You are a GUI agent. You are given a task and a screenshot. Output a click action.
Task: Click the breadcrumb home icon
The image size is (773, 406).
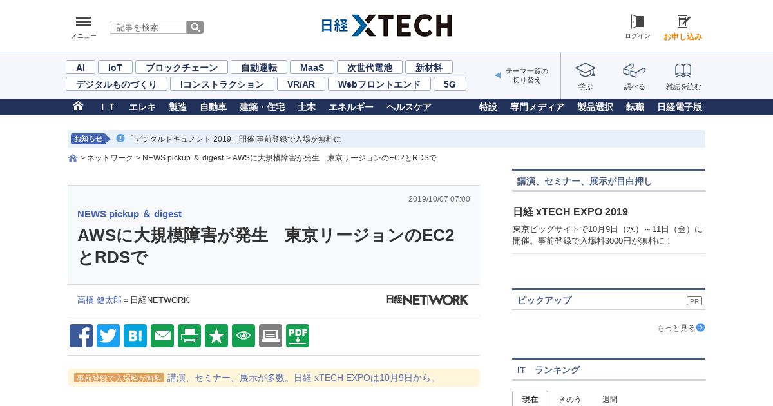[73, 159]
